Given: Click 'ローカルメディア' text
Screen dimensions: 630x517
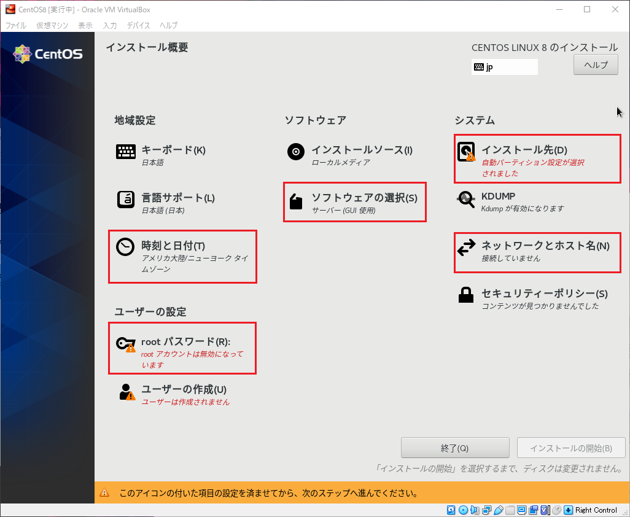Looking at the screenshot, I should tap(341, 162).
